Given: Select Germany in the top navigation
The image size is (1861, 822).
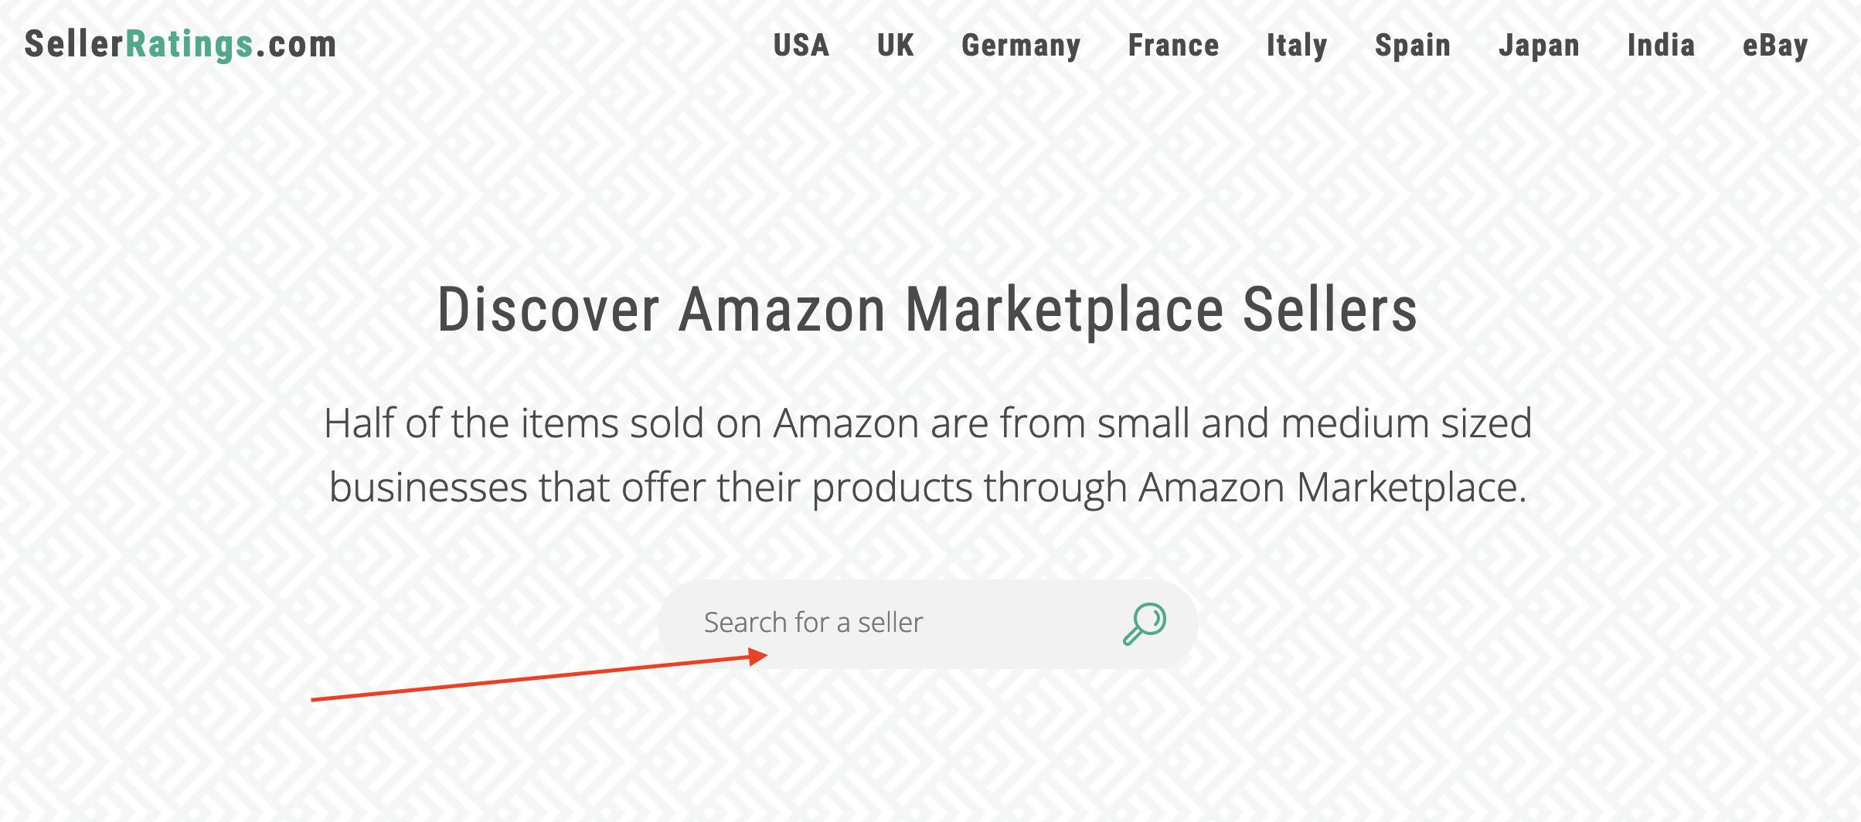Looking at the screenshot, I should [x=1021, y=46].
